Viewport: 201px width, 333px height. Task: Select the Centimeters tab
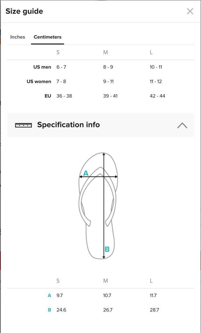coord(47,37)
